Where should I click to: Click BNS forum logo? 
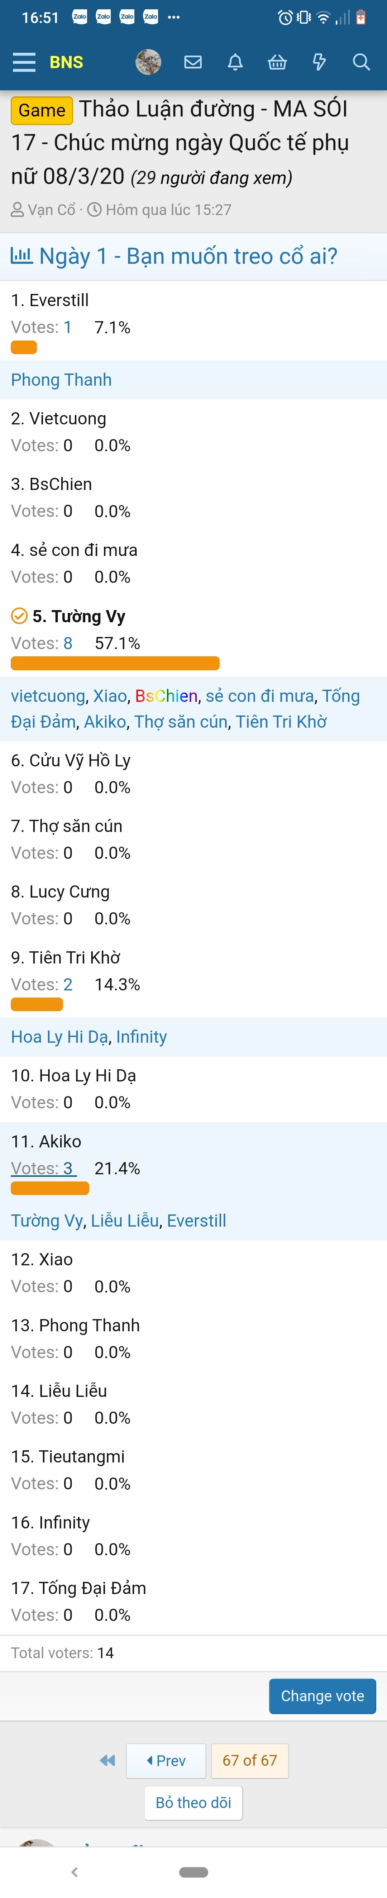pos(66,62)
